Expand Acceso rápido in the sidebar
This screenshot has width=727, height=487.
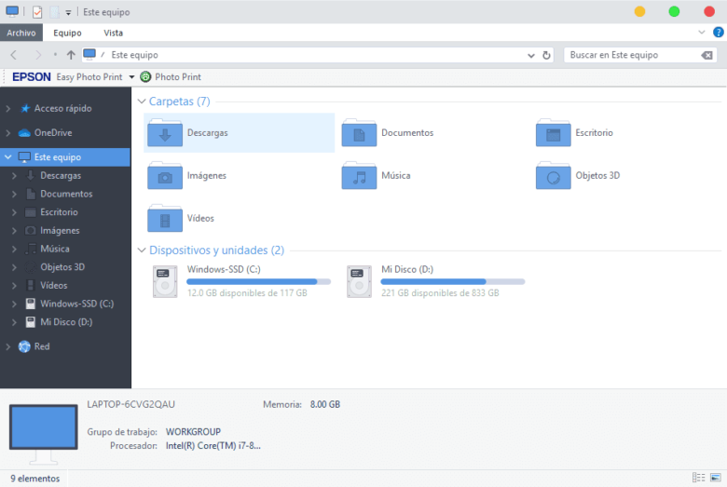[7, 108]
